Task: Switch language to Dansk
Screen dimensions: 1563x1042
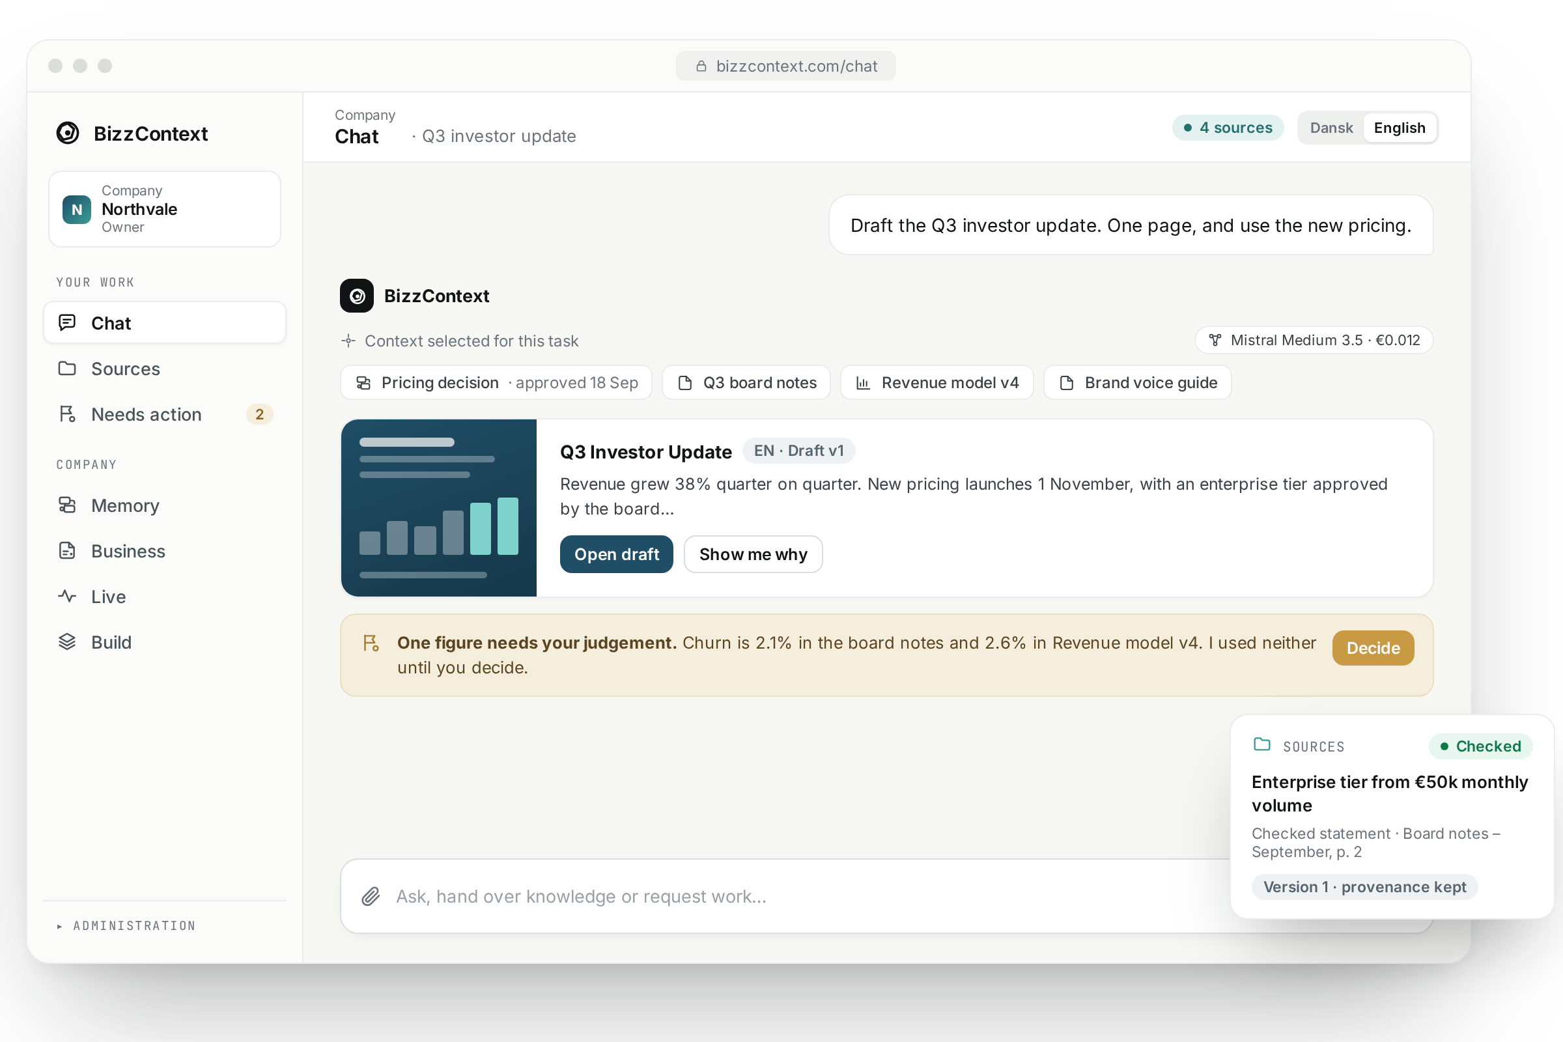Action: point(1331,128)
